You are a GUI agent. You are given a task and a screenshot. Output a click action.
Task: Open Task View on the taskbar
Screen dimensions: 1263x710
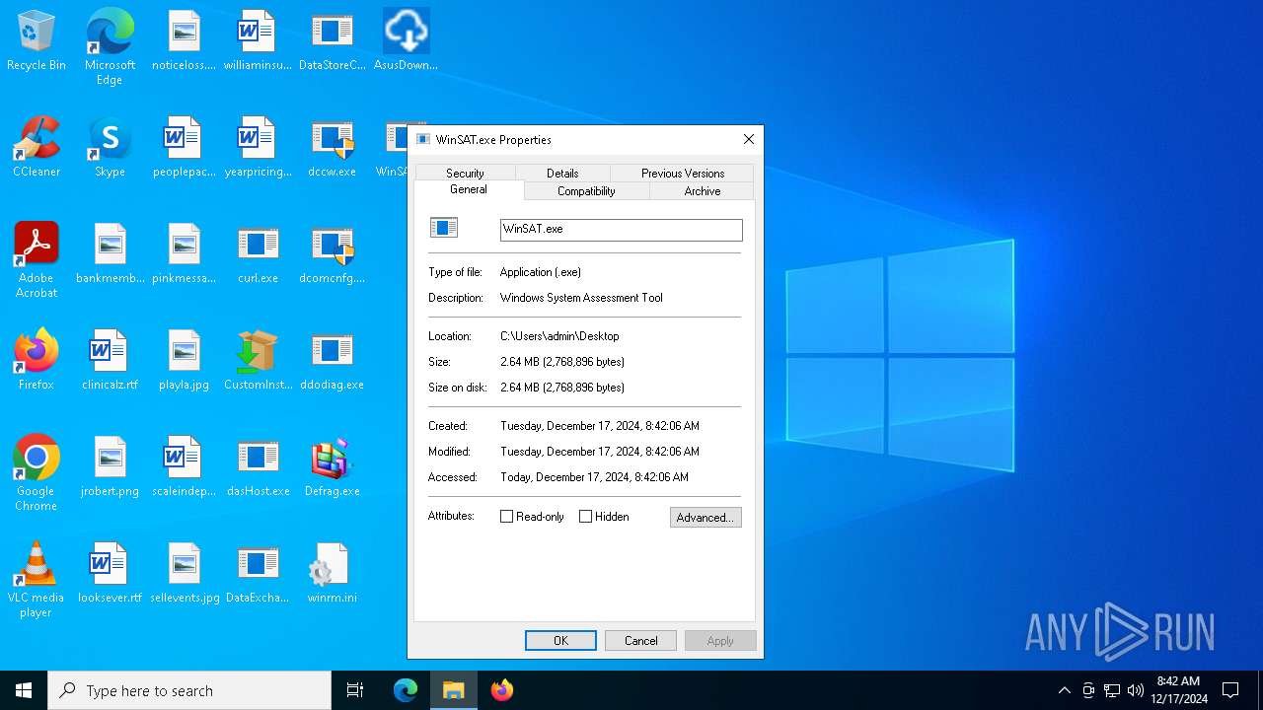coord(355,690)
